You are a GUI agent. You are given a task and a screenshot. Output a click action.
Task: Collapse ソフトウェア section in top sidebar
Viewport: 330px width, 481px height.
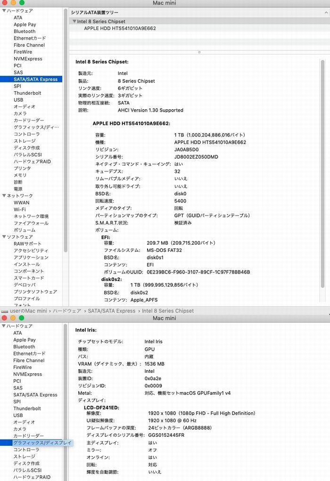click(4, 237)
